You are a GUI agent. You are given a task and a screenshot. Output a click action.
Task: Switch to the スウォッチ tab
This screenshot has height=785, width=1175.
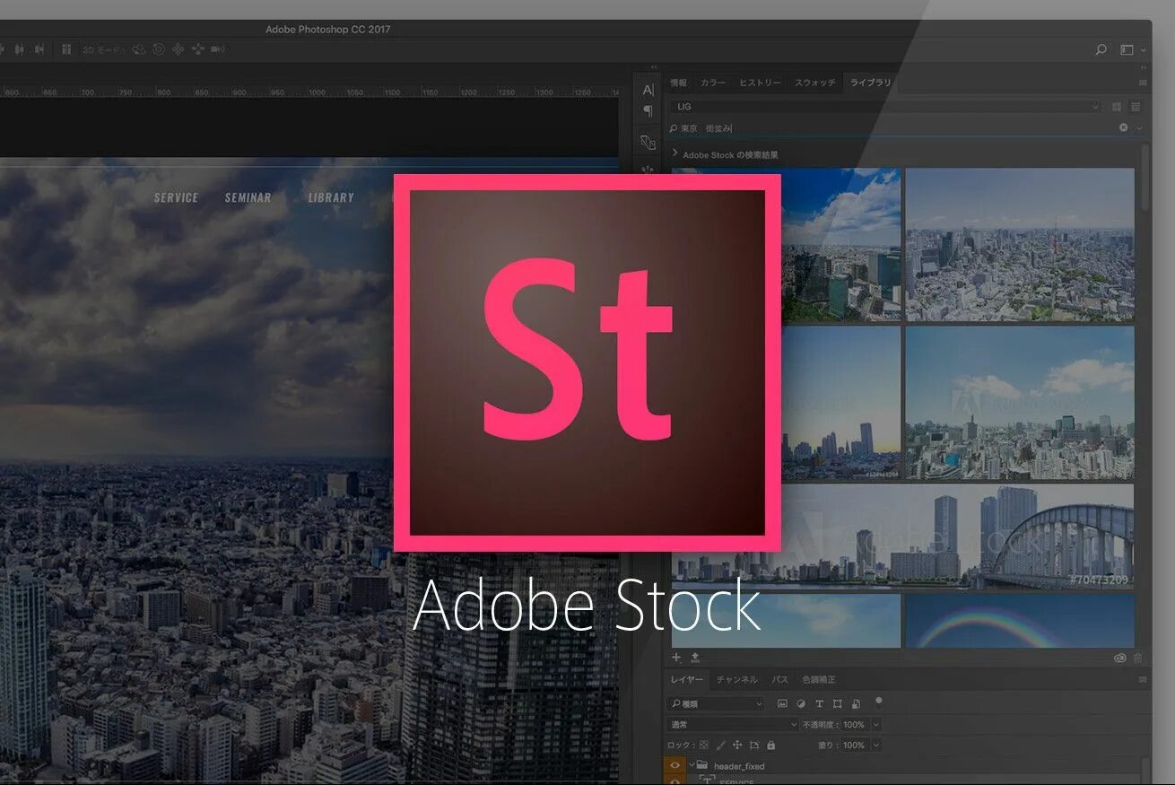(814, 83)
